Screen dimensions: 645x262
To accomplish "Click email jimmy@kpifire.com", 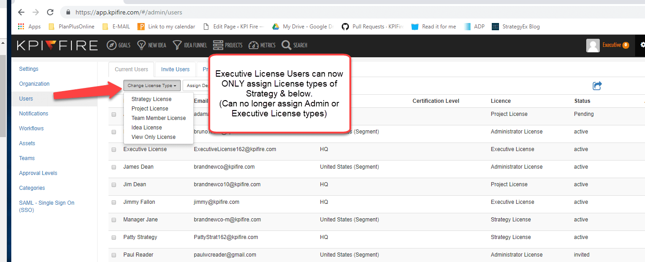I will tap(217, 202).
